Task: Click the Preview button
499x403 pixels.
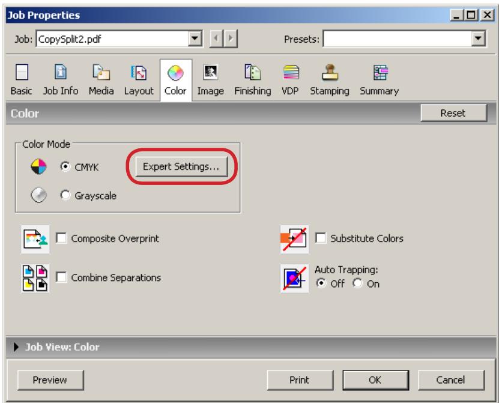Action: click(50, 380)
